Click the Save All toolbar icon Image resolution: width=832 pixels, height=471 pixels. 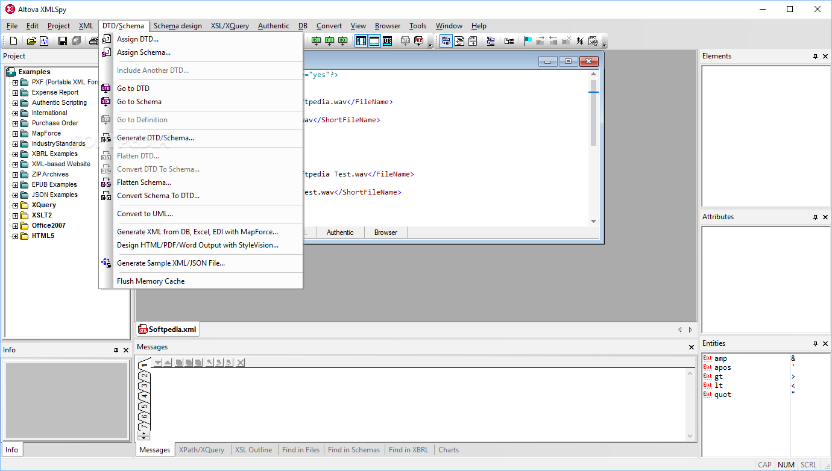tap(76, 41)
